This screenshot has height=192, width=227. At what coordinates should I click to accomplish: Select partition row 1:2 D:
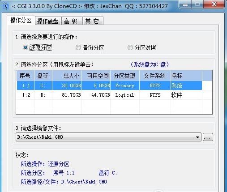(x=109, y=95)
